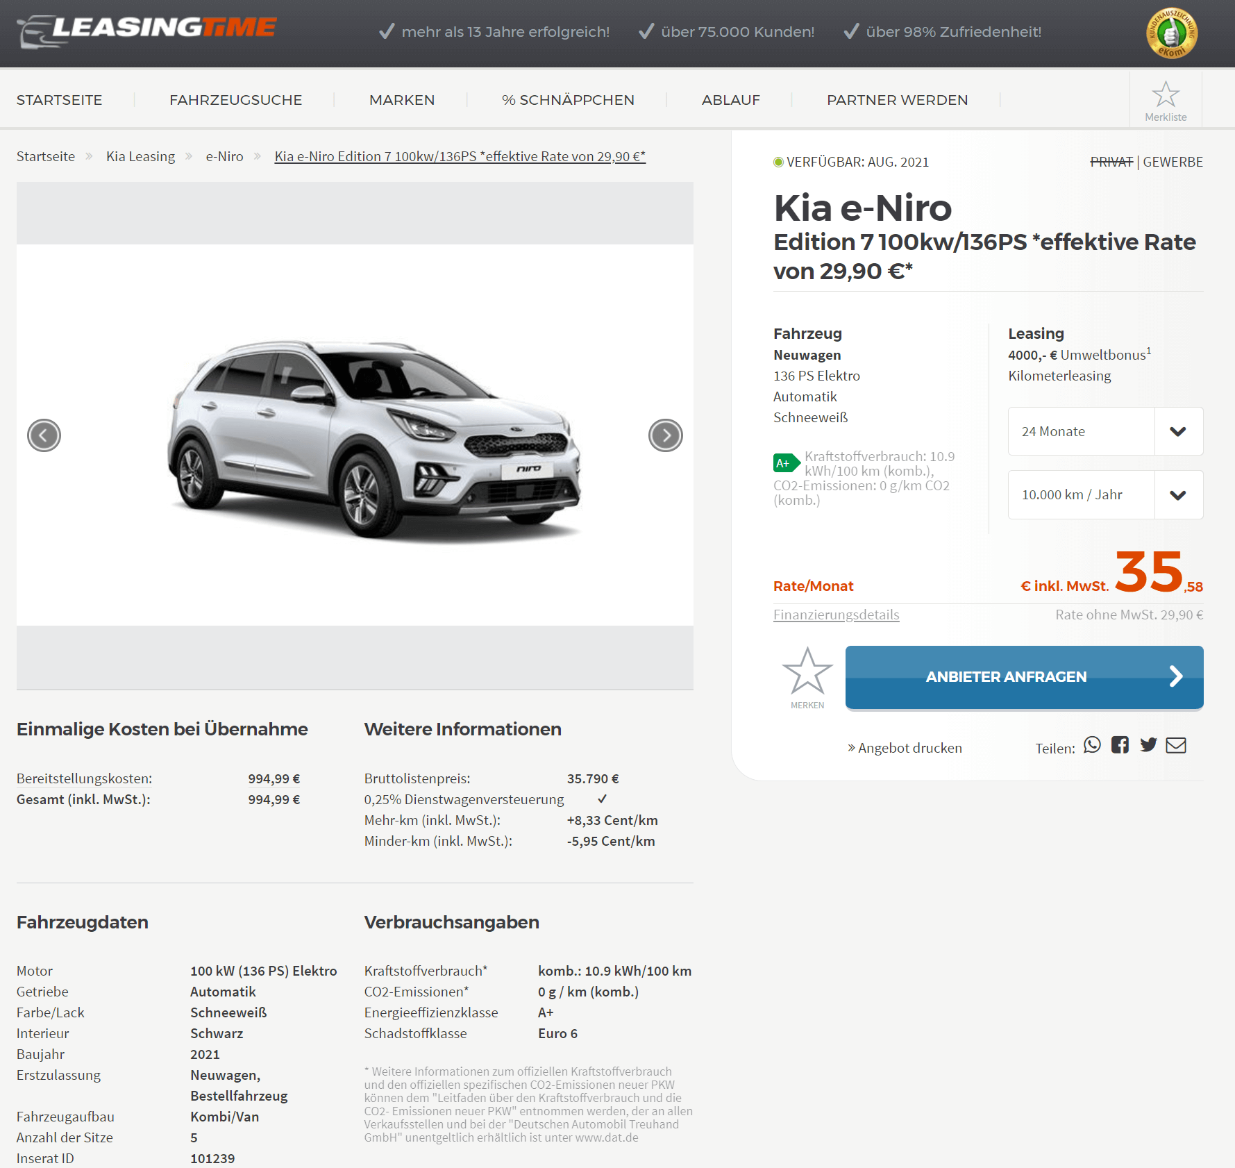This screenshot has height=1168, width=1235.
Task: Open ABLAUF menu item
Action: pyautogui.click(x=731, y=100)
